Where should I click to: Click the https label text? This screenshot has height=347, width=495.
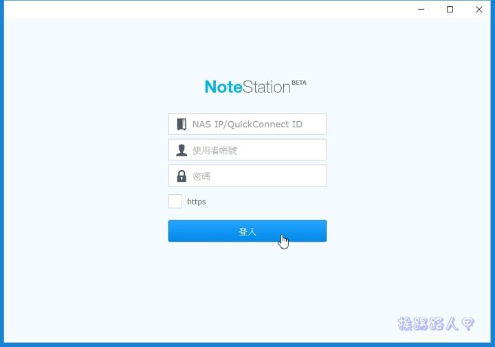coord(197,202)
